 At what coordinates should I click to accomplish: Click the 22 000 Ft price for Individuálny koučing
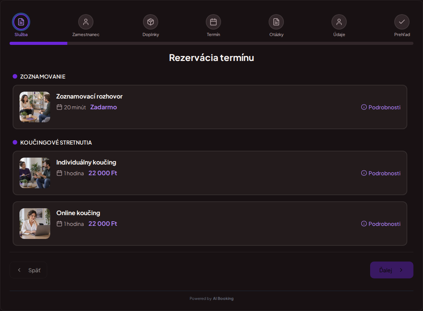[x=103, y=173]
